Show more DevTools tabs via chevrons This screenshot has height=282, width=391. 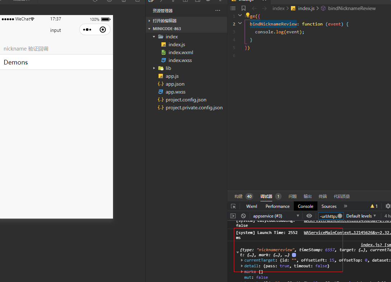345,206
